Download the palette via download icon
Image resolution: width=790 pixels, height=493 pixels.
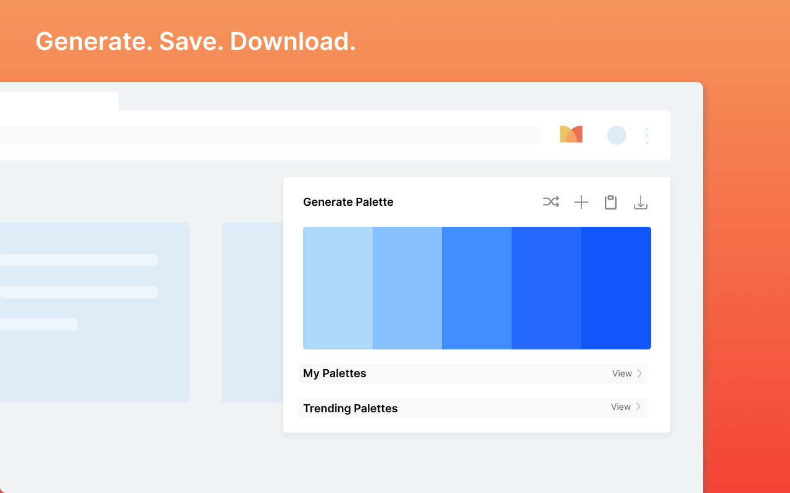tap(641, 202)
